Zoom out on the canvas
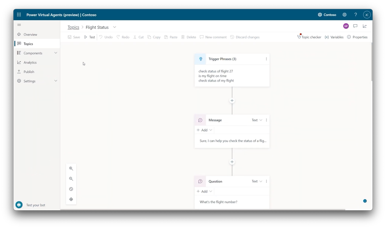The height and width of the screenshot is (228, 386). tap(71, 179)
